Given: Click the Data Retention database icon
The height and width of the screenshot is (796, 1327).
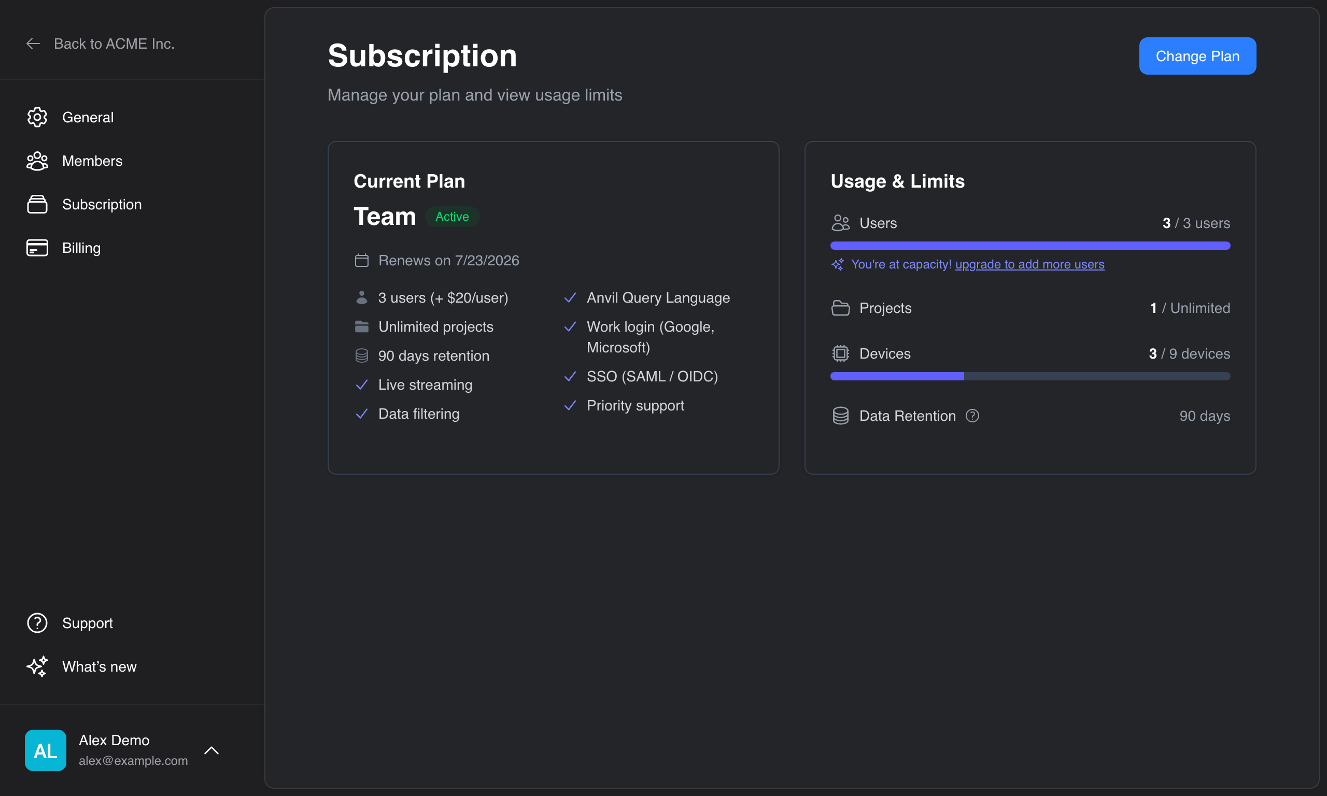Looking at the screenshot, I should 840,416.
